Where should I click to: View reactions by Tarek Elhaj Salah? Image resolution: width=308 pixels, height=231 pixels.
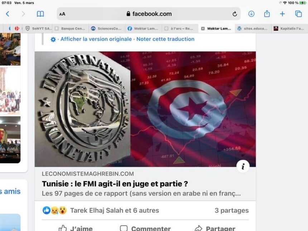(115, 210)
